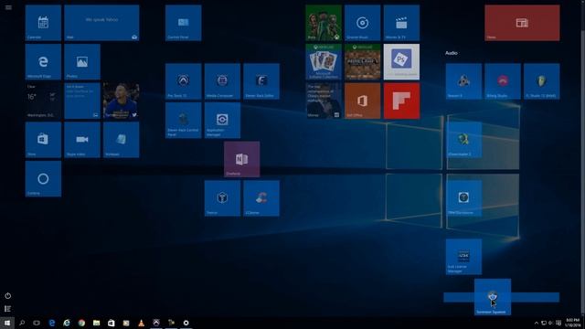Open the Control Panel tile

(183, 23)
